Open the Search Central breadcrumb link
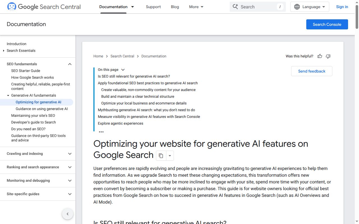This screenshot has width=359, height=224. point(122,56)
